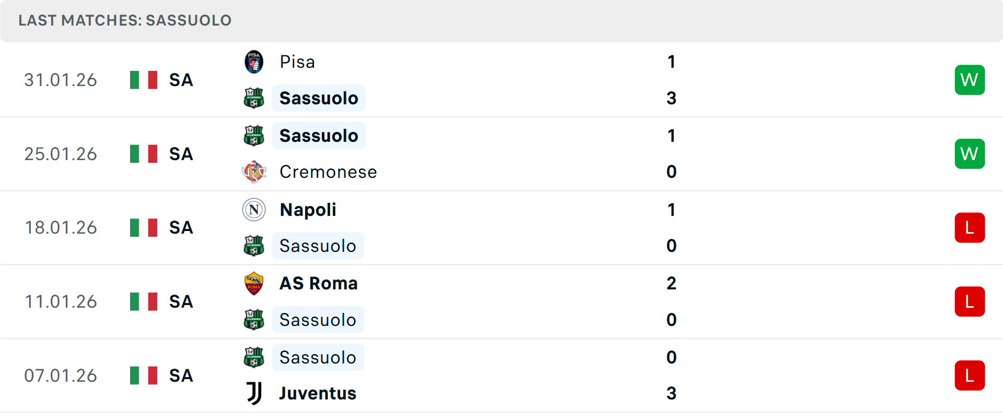Click the Juventus club crest icon
This screenshot has height=413, width=1003.
254,393
